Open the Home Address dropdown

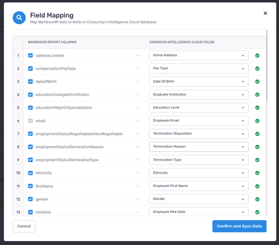[x=199, y=55]
